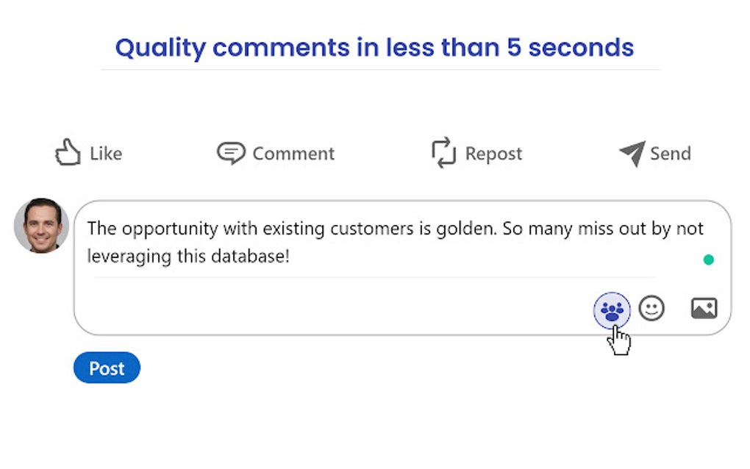Click the heading "Quality comments in less than 5 seconds"
Viewport: 750px width, 469px height.
coord(374,48)
